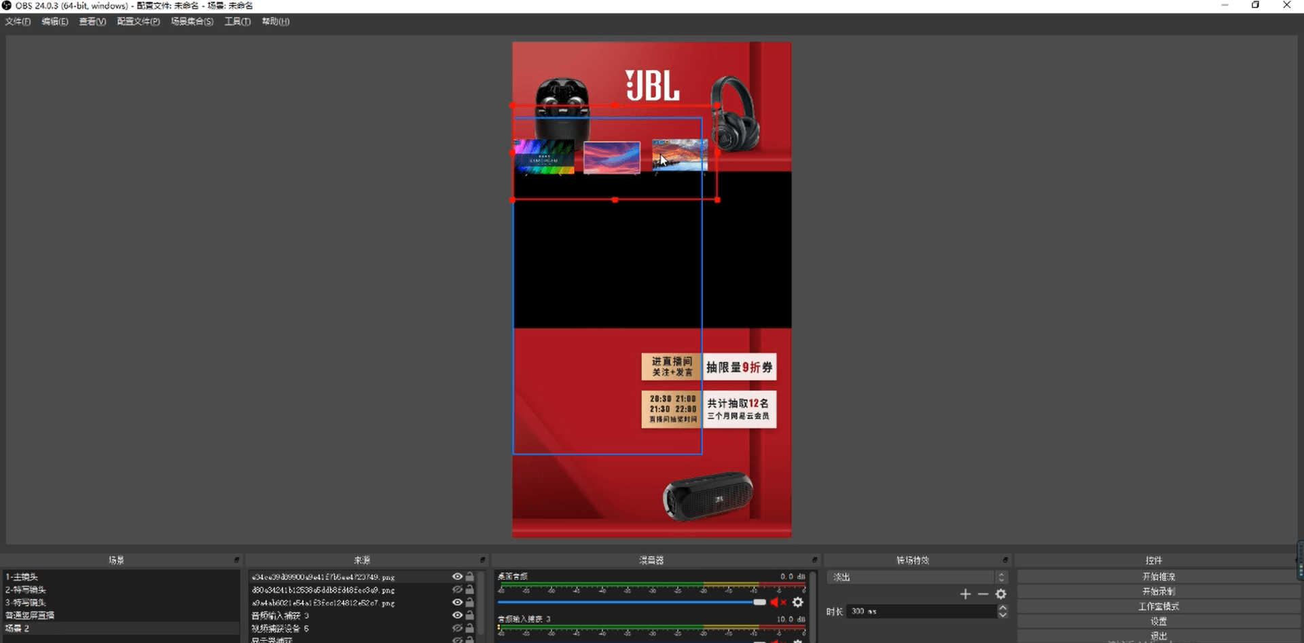This screenshot has height=643, width=1304.
Task: Select the 音频输入捕获 3 source row
Action: tap(362, 615)
